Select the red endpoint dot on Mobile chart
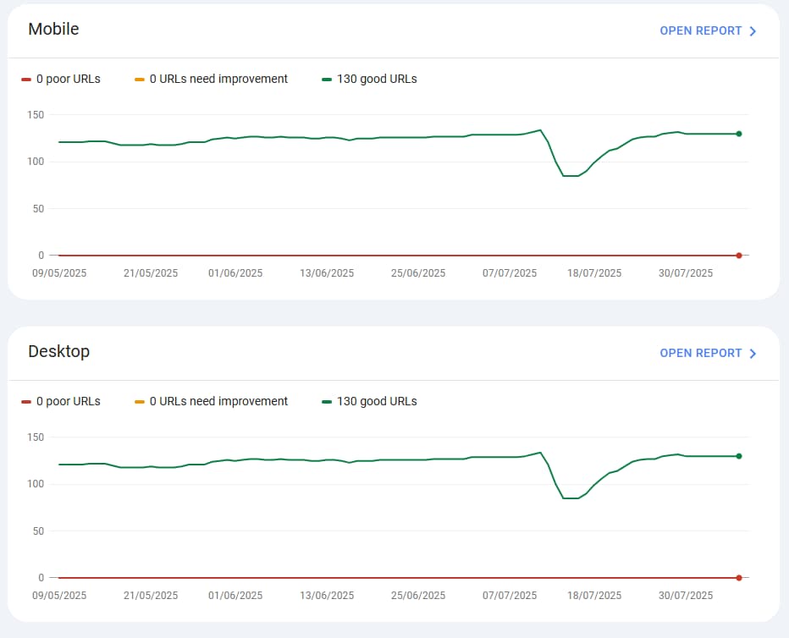The image size is (789, 638). coord(739,255)
